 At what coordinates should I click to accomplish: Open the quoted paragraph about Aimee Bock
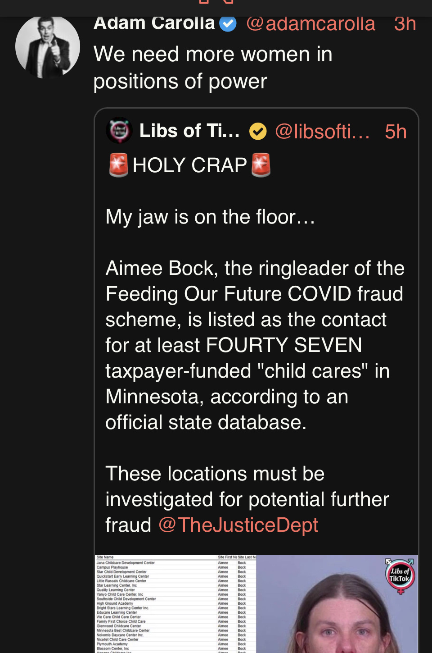(x=254, y=345)
